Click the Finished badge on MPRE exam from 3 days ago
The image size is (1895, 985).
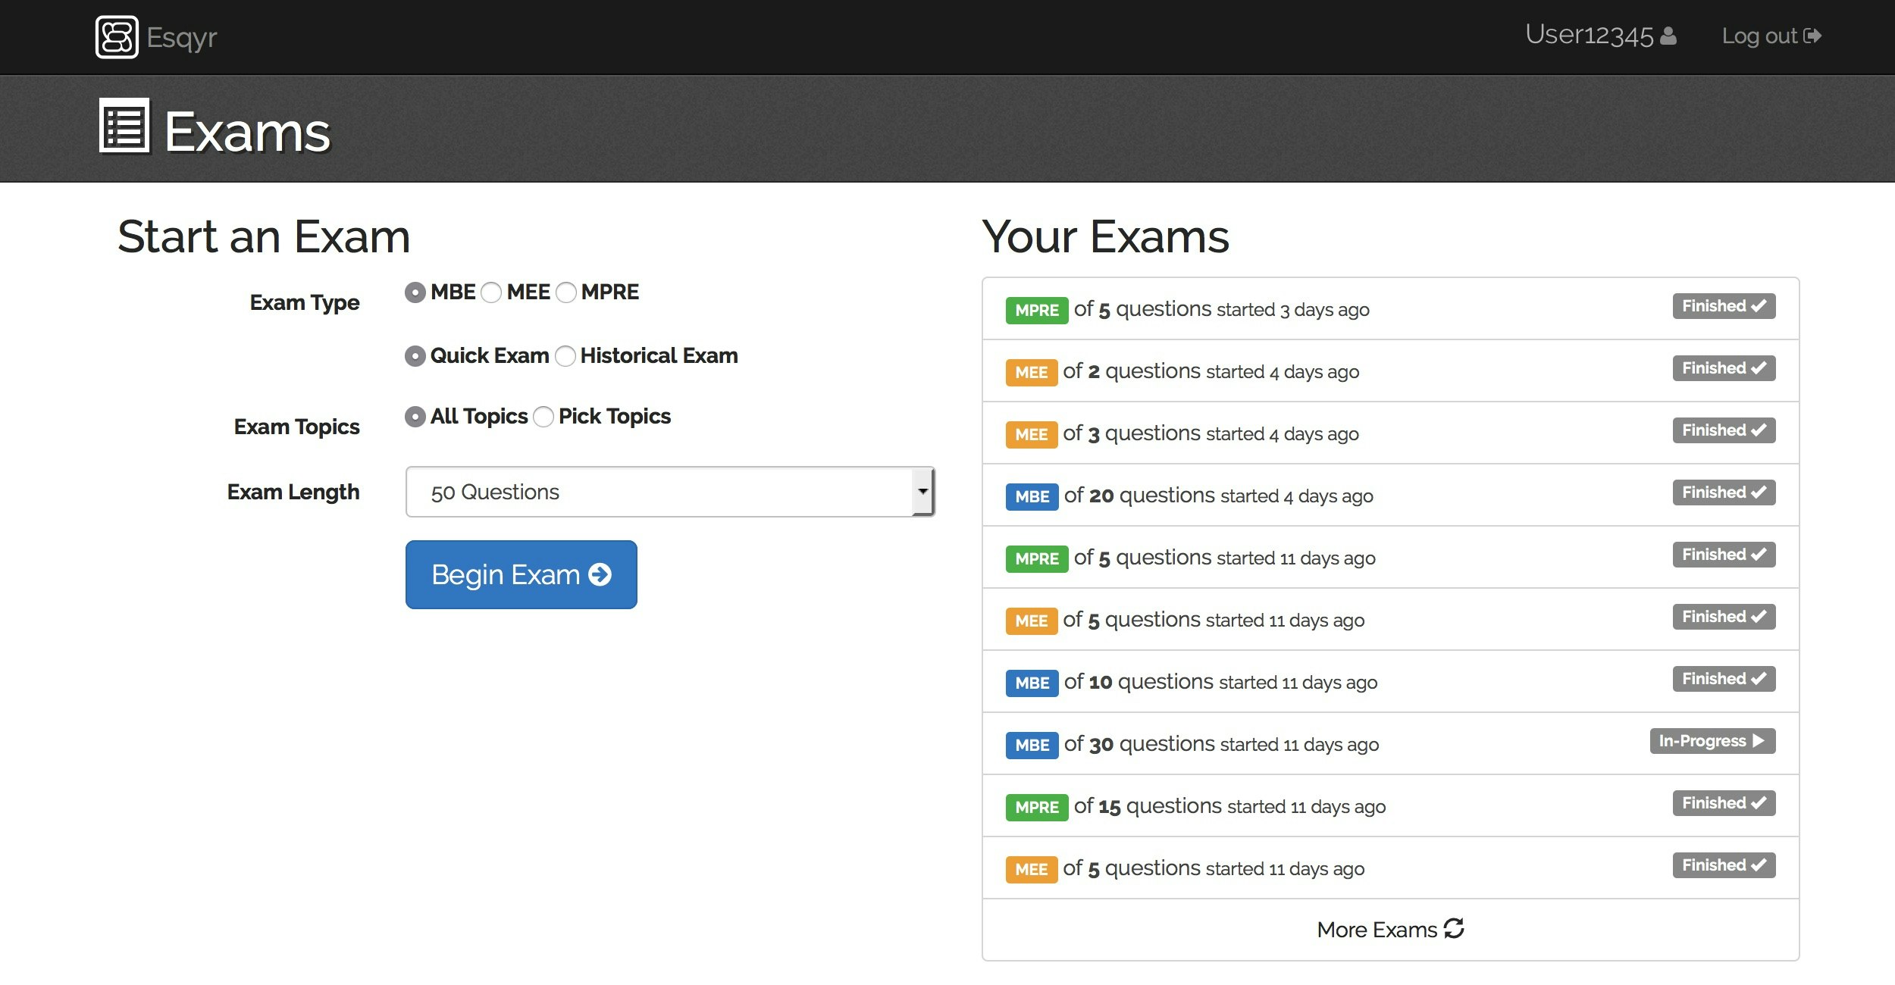pyautogui.click(x=1724, y=306)
